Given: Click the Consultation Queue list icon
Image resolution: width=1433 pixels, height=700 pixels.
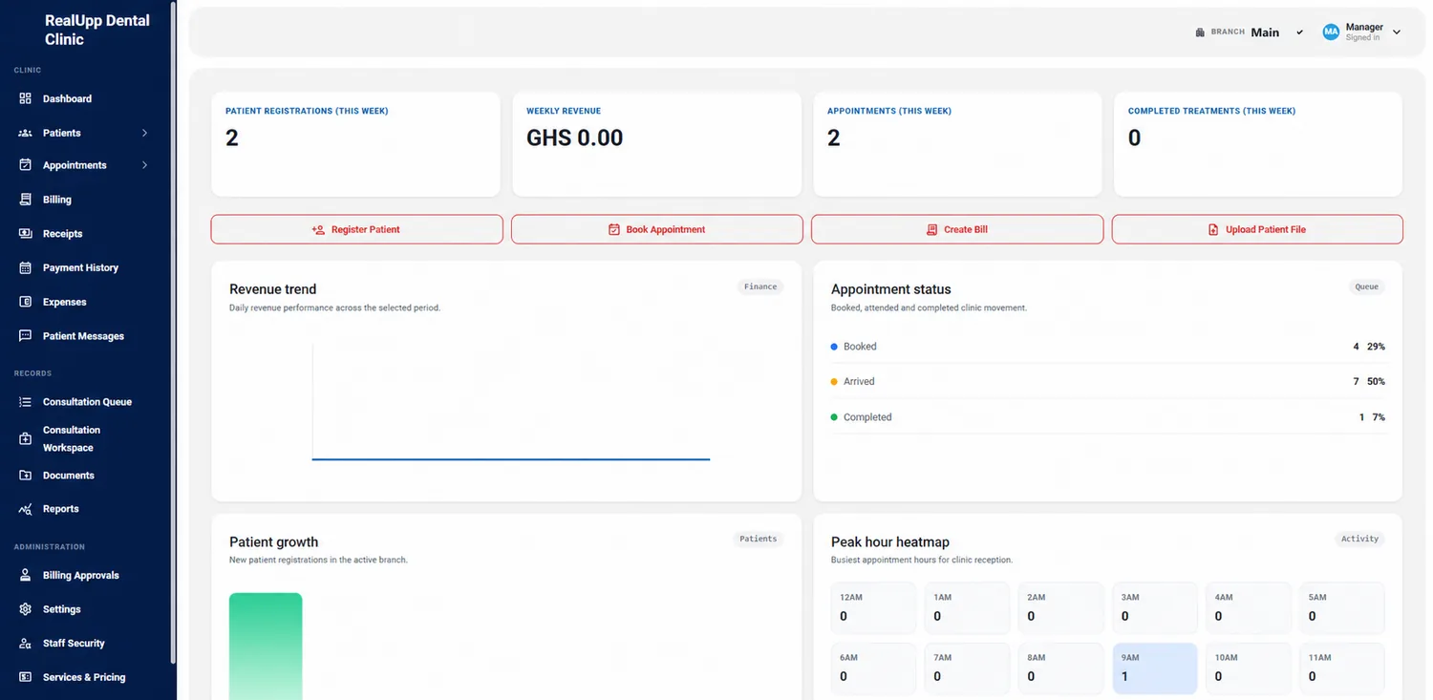Looking at the screenshot, I should [x=26, y=402].
